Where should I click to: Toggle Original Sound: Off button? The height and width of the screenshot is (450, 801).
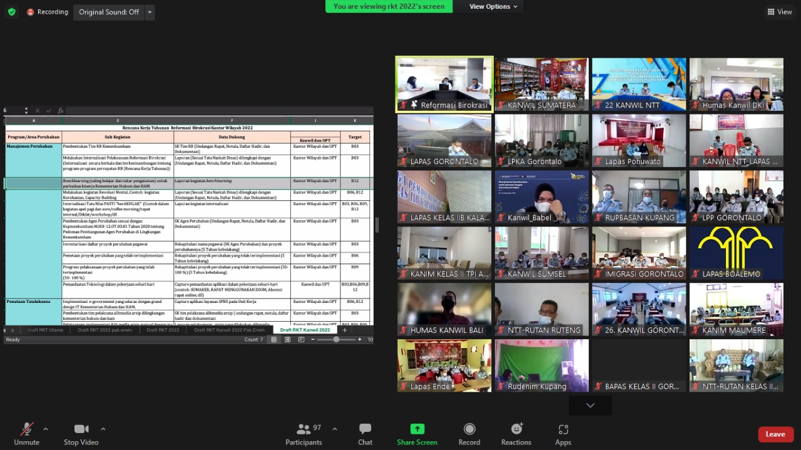[108, 12]
